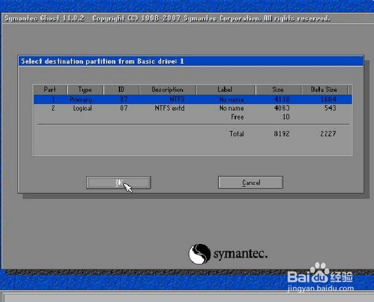Click the 'Logical' type cell
The width and height of the screenshot is (374, 302).
point(82,108)
